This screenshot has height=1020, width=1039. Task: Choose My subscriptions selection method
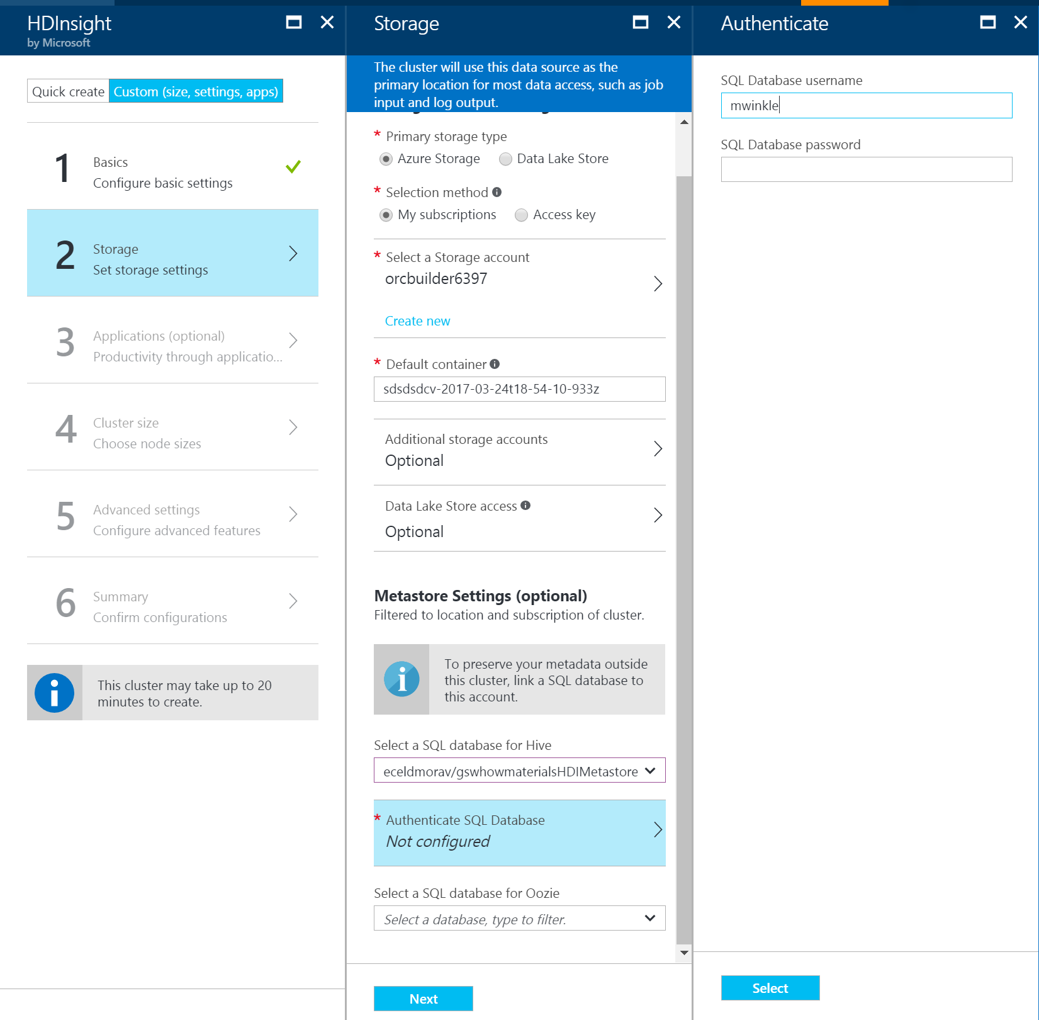[x=386, y=215]
